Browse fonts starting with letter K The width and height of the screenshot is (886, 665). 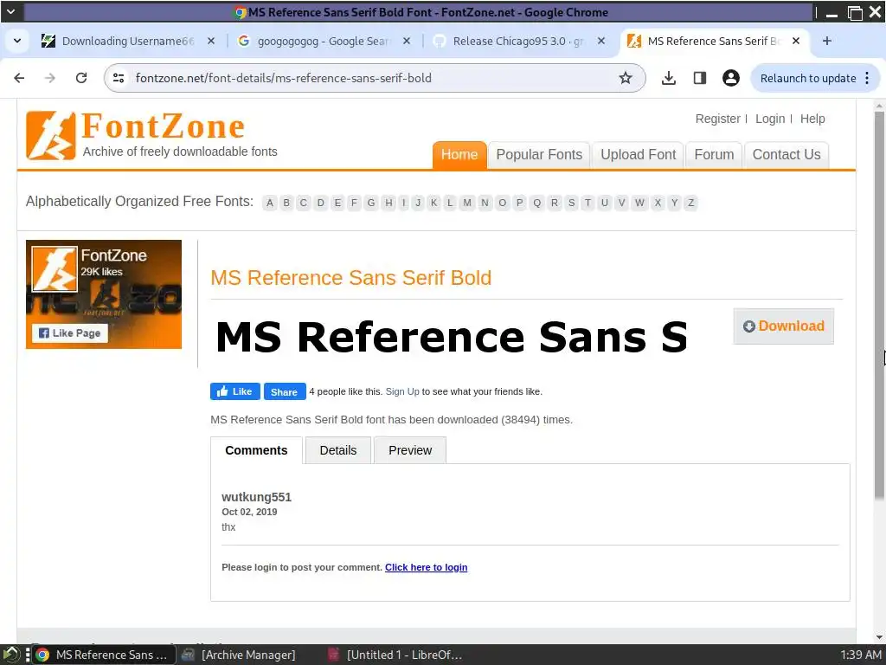point(434,203)
